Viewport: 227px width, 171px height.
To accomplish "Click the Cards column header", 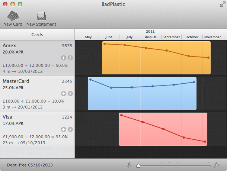I will 37,35.
